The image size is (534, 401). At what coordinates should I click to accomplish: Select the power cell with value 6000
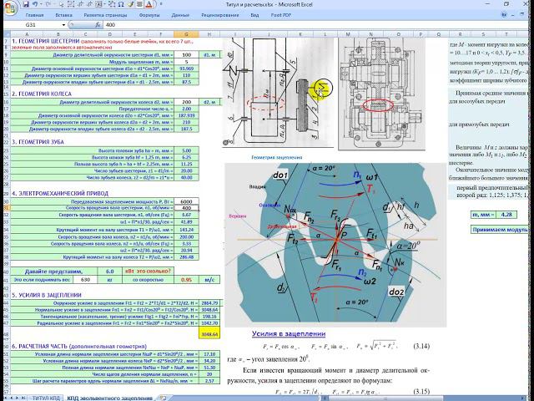click(x=186, y=201)
